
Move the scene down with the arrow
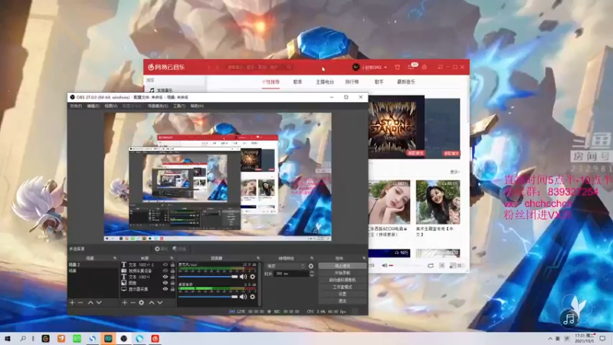99,302
